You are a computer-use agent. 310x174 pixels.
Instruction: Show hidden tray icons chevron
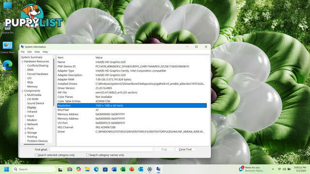tap(273, 169)
